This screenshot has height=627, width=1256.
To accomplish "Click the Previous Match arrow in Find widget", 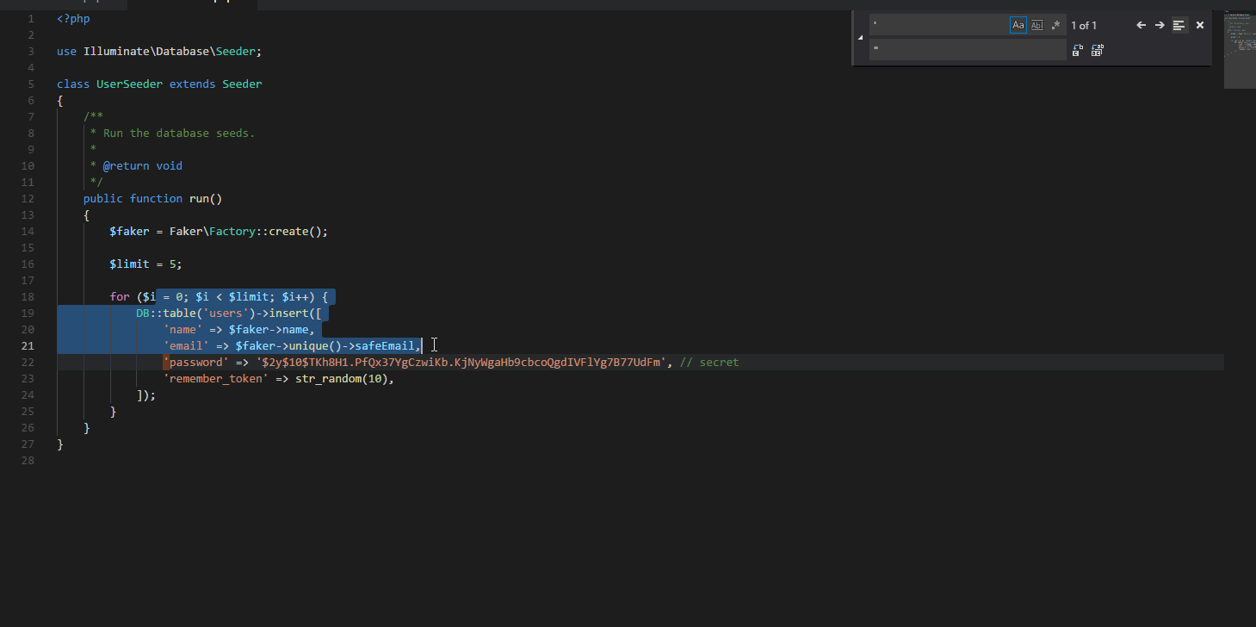I will coord(1141,25).
